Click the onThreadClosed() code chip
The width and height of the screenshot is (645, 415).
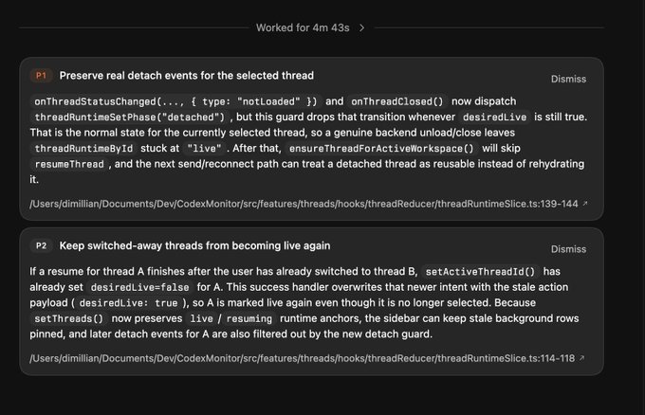coord(396,100)
